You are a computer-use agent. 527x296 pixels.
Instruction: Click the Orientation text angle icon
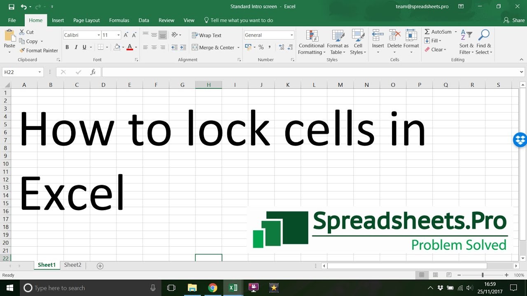tap(175, 35)
